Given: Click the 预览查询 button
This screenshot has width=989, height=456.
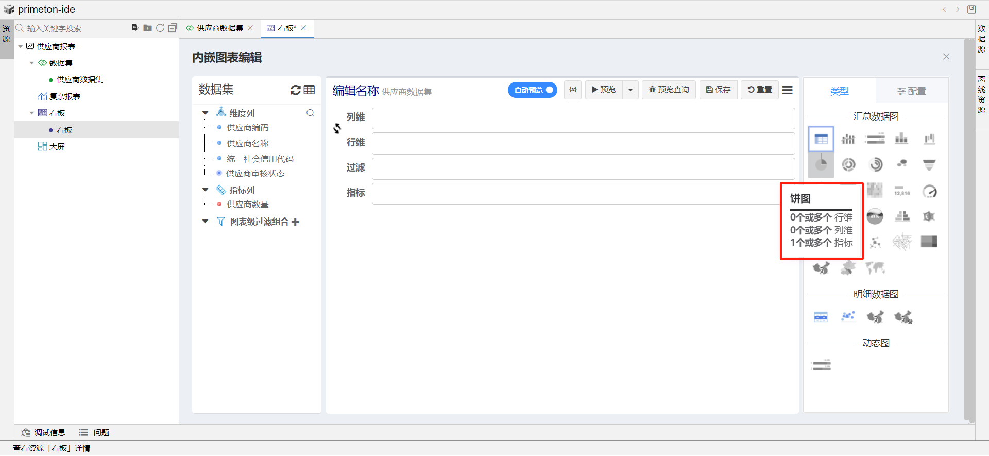Looking at the screenshot, I should point(669,90).
